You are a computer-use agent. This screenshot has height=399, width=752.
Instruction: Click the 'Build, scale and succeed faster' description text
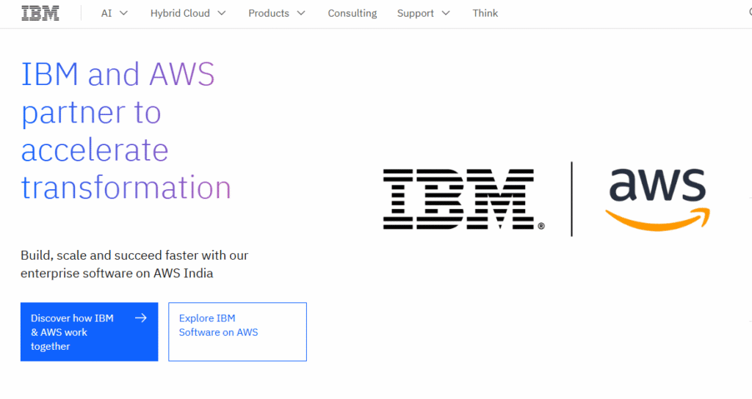134,264
